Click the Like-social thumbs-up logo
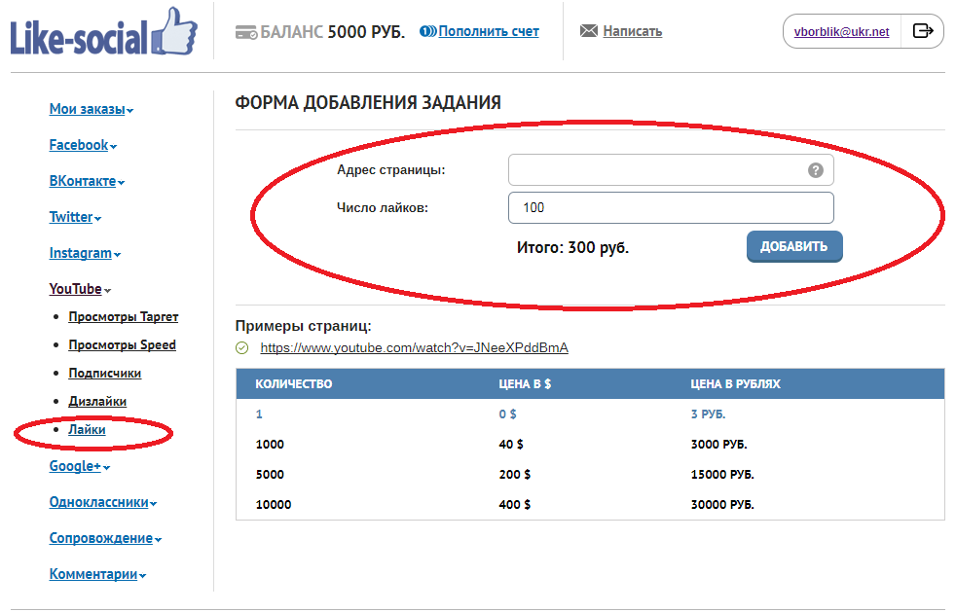This screenshot has height=612, width=956. (x=103, y=32)
